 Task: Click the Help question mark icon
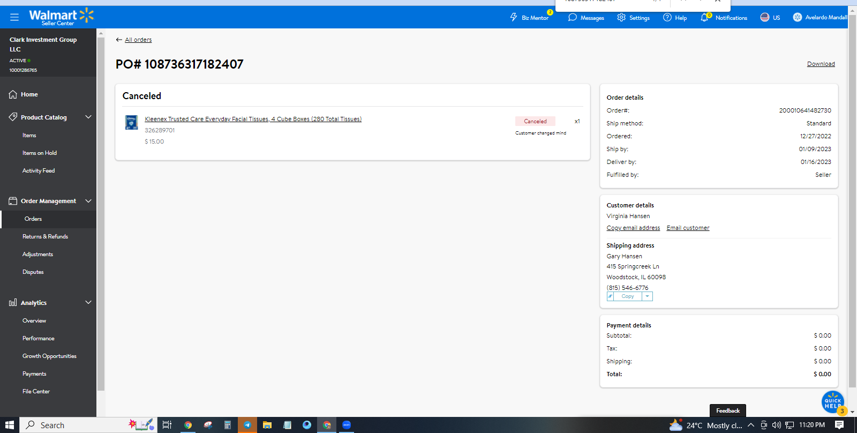pos(667,17)
